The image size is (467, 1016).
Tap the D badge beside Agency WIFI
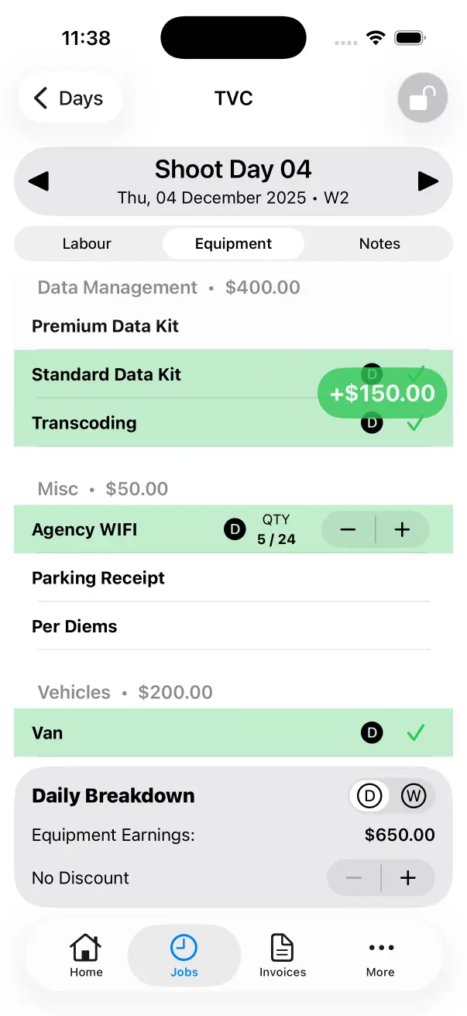[235, 529]
